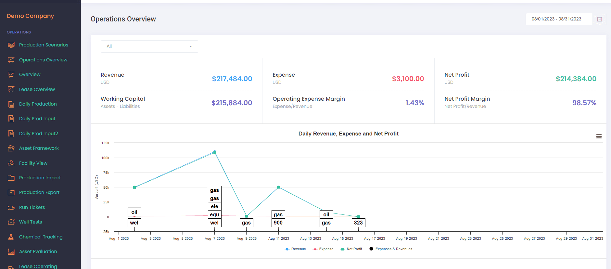Viewport: 611px width, 269px height.
Task: Click the Aug-7 net profit peak marker
Action: 214,152
